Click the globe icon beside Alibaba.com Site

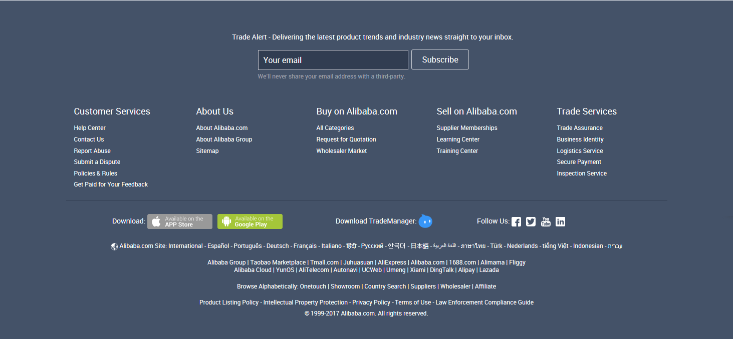click(x=114, y=246)
